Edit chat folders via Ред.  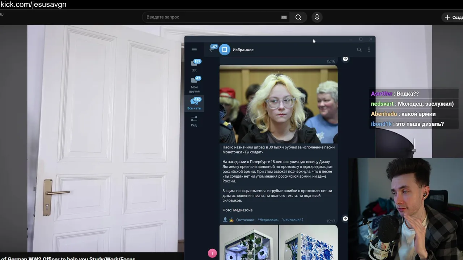pos(194,121)
